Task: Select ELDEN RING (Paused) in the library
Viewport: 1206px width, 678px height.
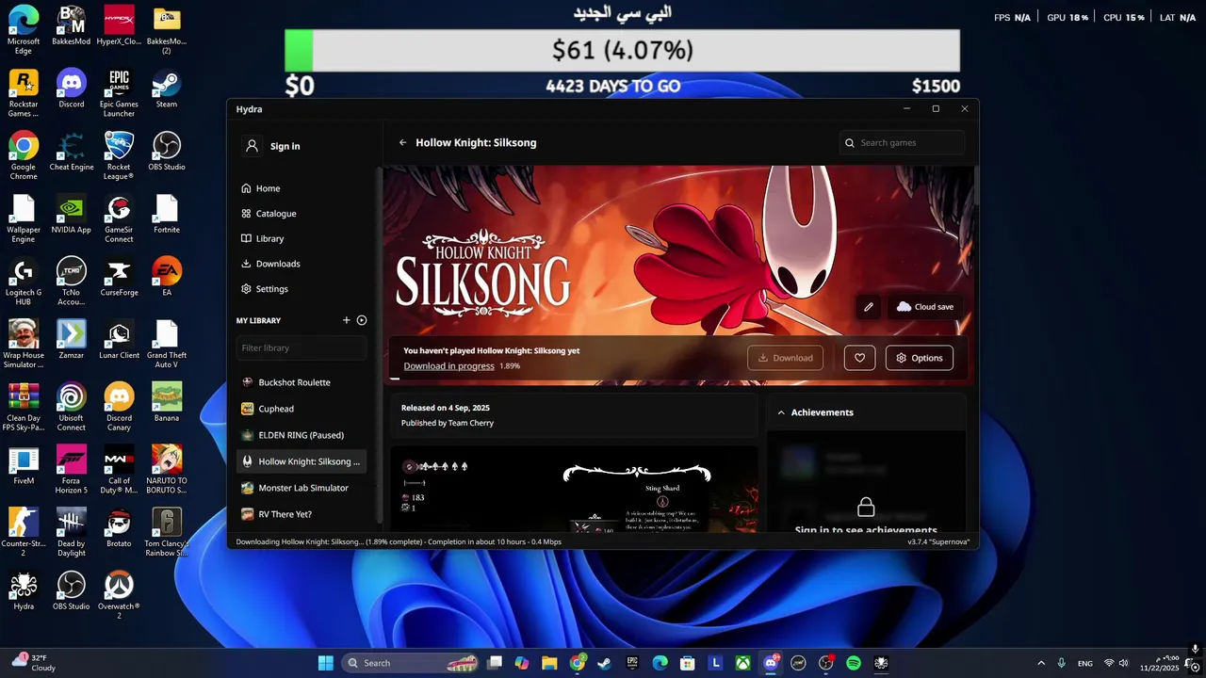Action: coord(301,435)
